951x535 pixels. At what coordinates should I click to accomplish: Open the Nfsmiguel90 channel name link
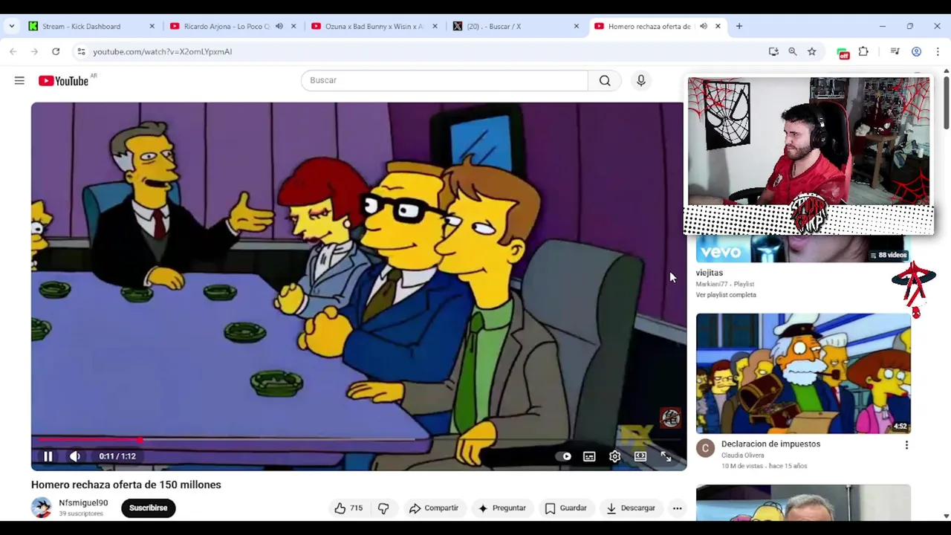tap(83, 503)
